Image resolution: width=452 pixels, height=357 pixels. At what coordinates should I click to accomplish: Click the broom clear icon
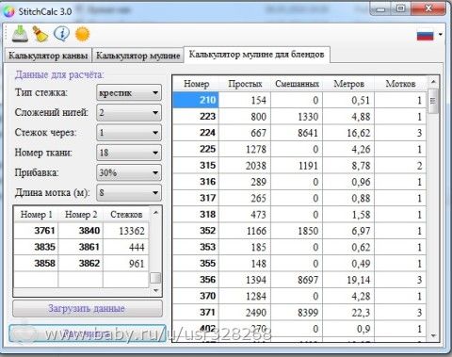tap(40, 34)
